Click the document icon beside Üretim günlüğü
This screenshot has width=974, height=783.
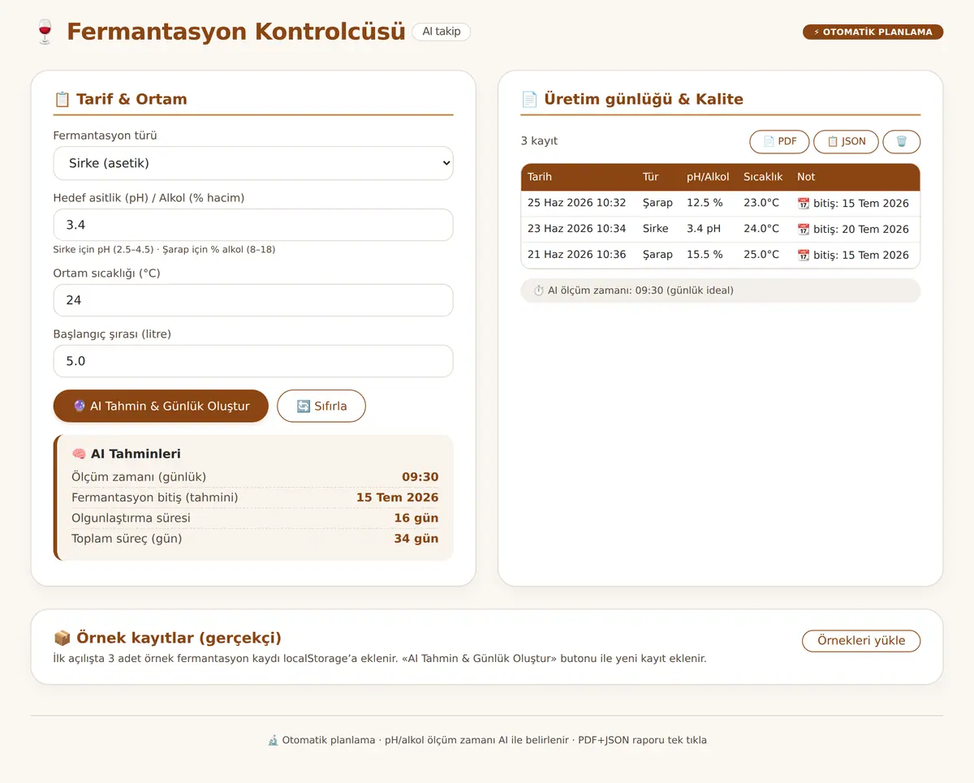point(529,99)
